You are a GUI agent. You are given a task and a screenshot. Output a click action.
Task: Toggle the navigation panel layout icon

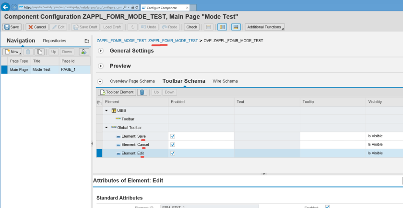222,27
